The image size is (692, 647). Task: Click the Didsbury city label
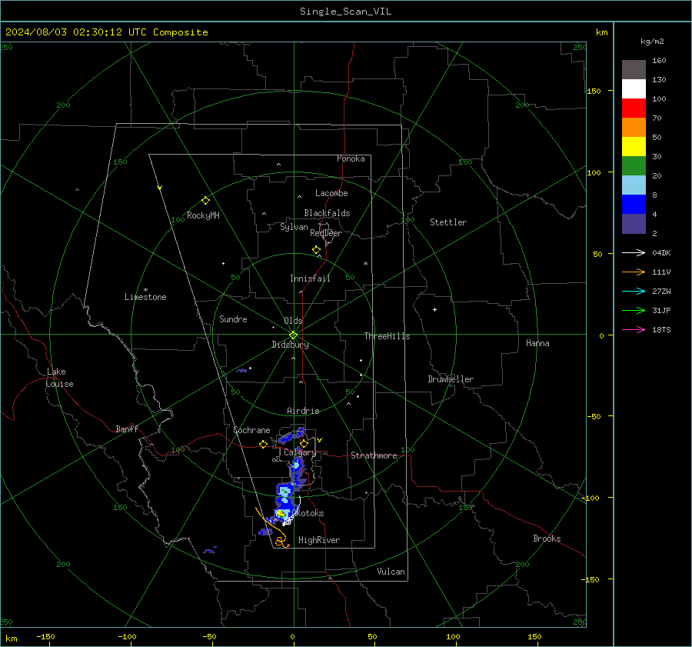[x=290, y=345]
